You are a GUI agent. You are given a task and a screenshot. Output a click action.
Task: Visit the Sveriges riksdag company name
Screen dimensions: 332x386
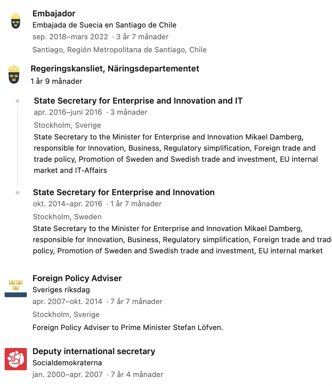pyautogui.click(x=61, y=290)
